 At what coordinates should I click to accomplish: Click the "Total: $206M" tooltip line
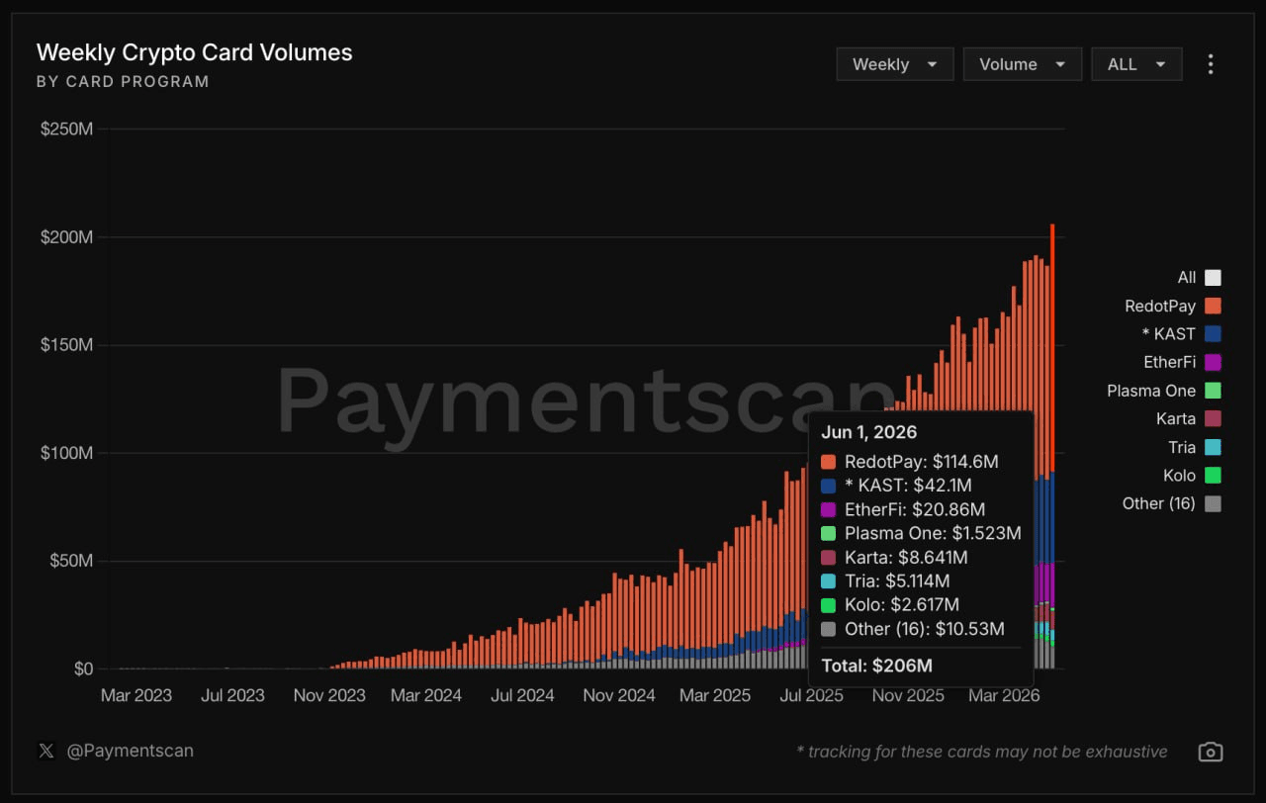tap(877, 666)
